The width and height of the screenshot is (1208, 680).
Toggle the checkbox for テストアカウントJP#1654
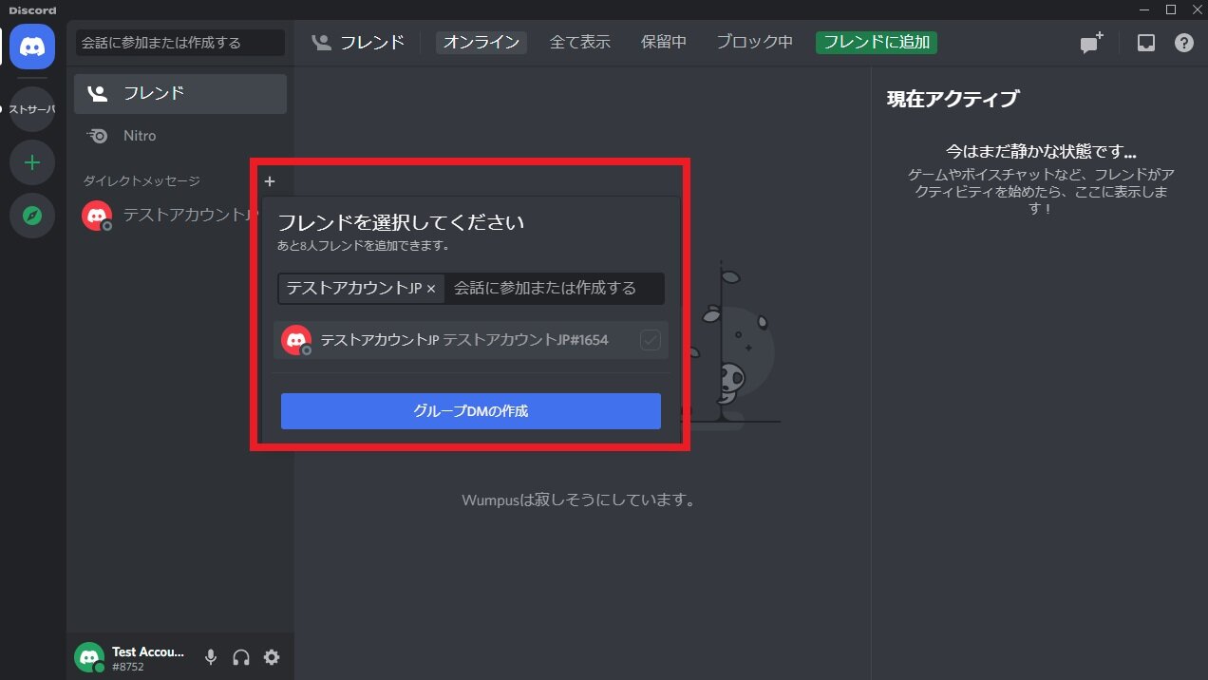(651, 340)
